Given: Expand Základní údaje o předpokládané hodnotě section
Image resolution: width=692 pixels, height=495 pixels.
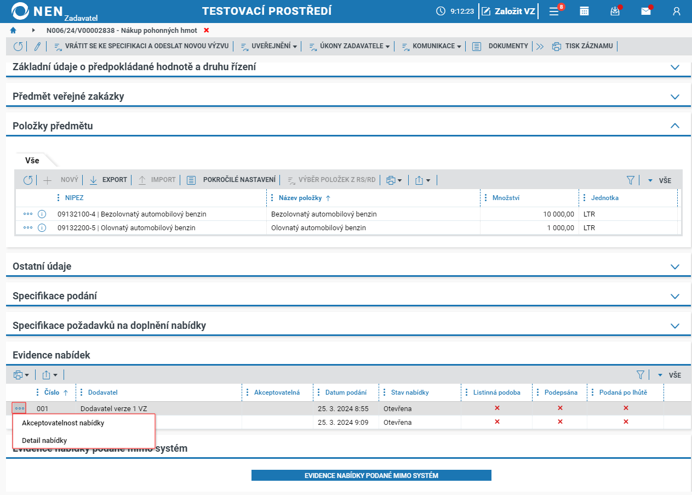Looking at the screenshot, I should pos(675,67).
